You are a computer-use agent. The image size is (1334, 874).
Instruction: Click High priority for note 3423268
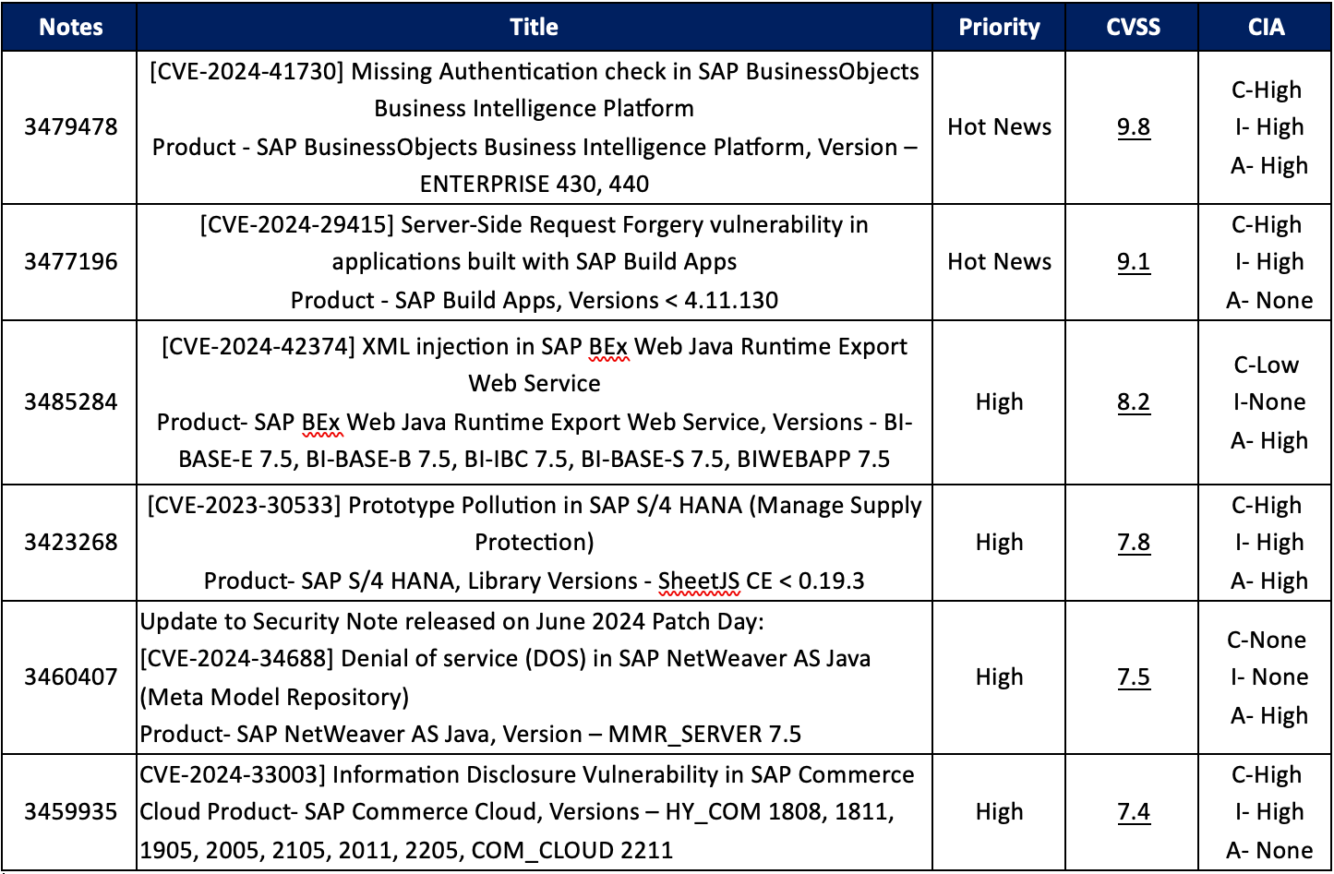(x=999, y=543)
